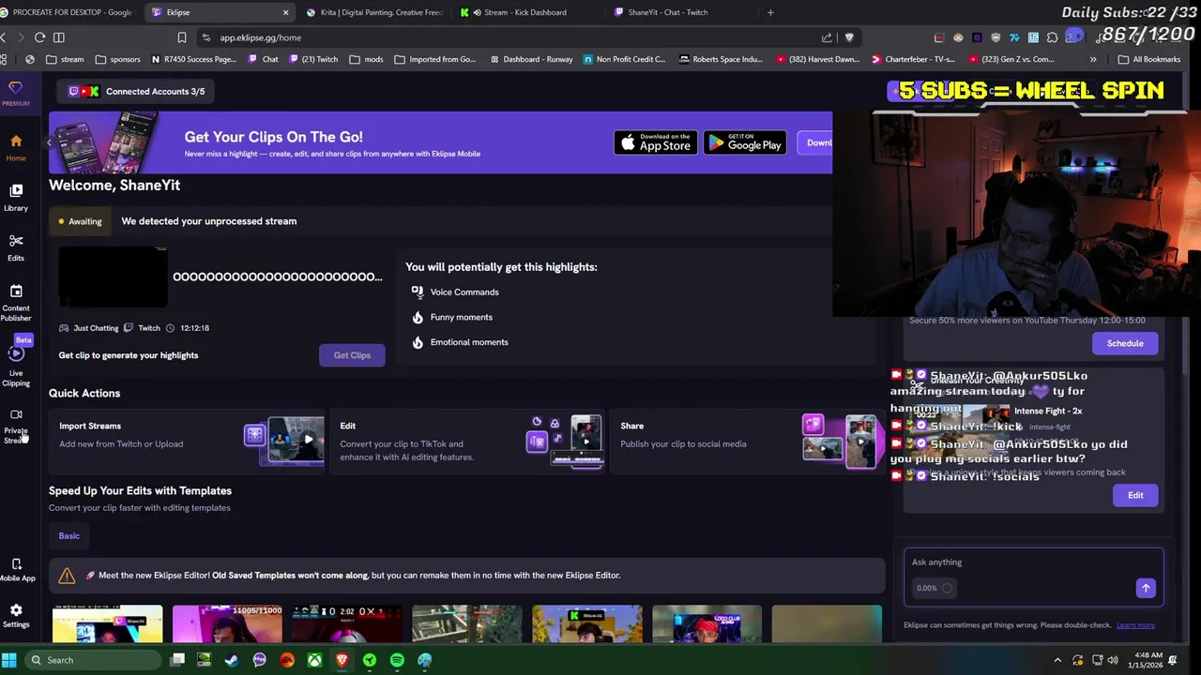Open Steam from the taskbar
1201x675 pixels.
[232, 660]
